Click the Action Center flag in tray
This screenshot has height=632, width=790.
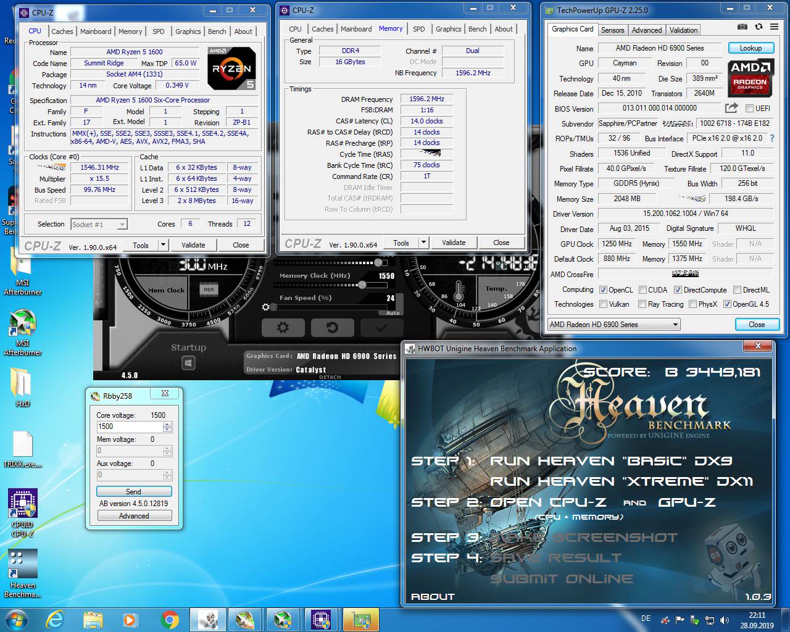(680, 620)
